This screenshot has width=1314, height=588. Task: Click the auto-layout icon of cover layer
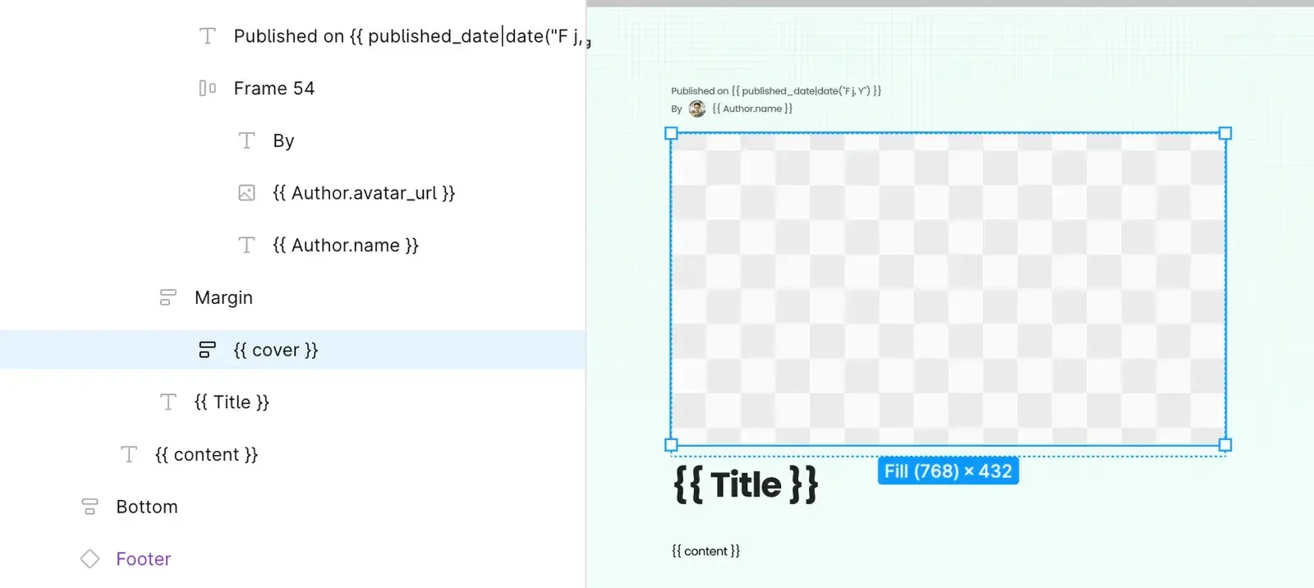pyautogui.click(x=207, y=350)
